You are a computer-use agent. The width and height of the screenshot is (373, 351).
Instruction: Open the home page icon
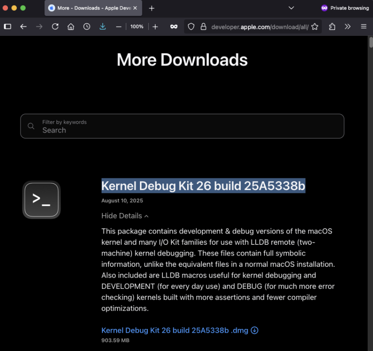(x=71, y=26)
